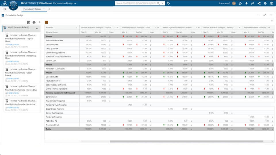Open the Formulation Design tab dropdown arrow
The width and height of the screenshot is (276, 155).
coord(44,9)
